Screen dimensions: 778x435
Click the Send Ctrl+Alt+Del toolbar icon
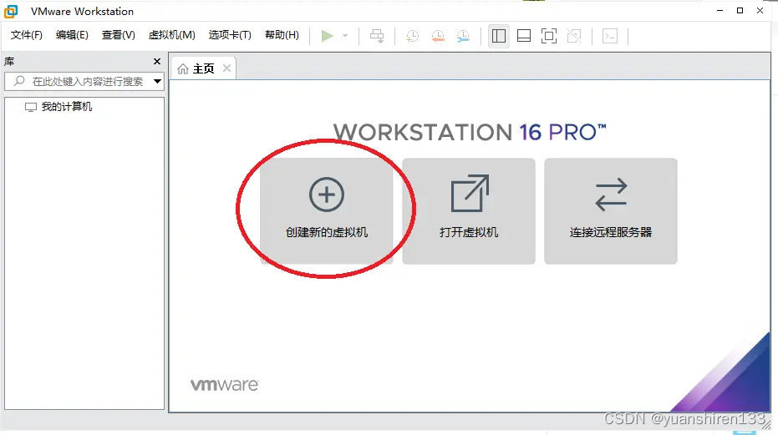377,36
